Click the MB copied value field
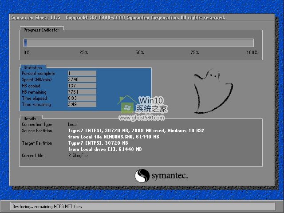Viewport: 284px width, 213px height. tap(82, 86)
